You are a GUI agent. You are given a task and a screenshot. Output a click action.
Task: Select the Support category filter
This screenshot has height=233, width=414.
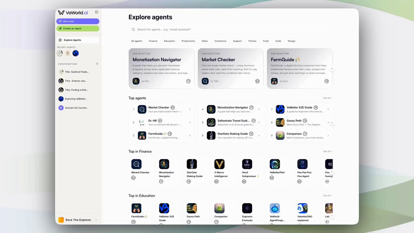pos(237,41)
